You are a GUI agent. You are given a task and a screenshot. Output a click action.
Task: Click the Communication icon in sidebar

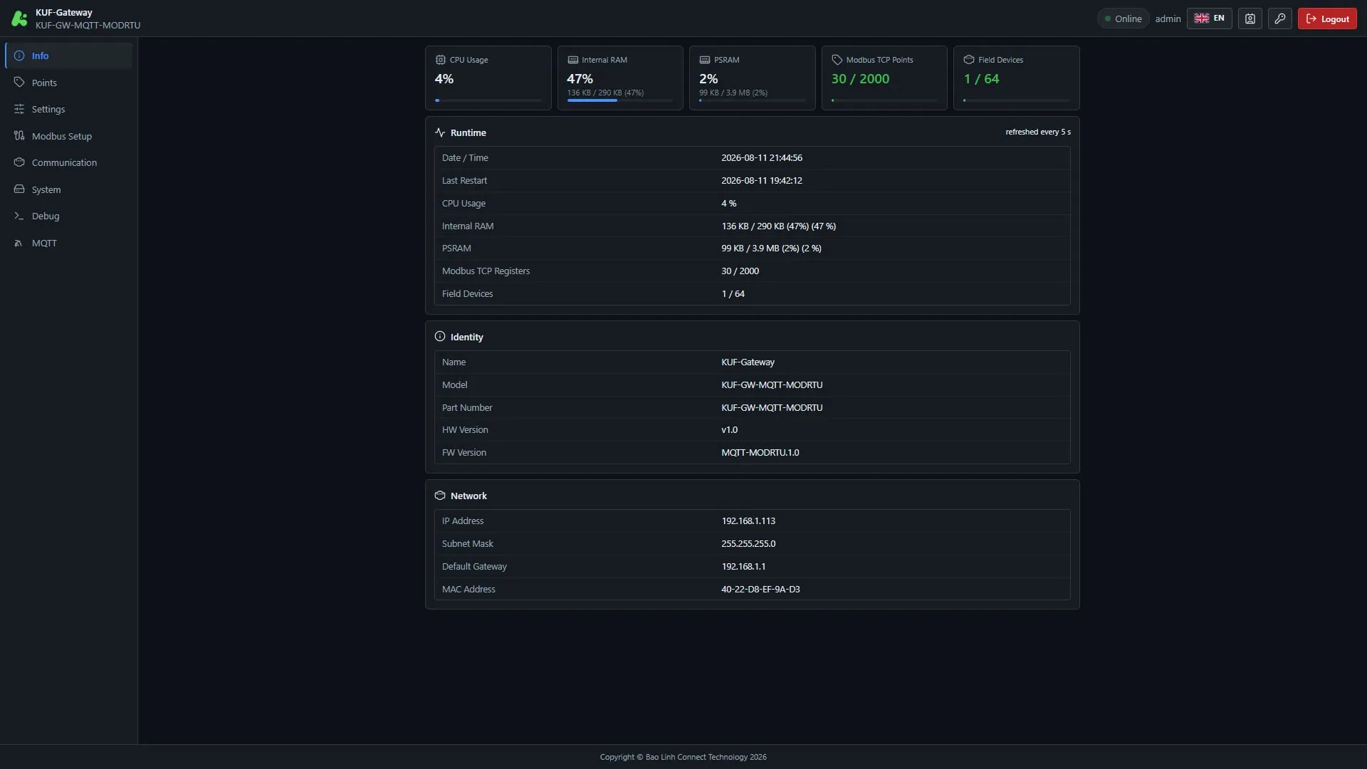pyautogui.click(x=19, y=162)
